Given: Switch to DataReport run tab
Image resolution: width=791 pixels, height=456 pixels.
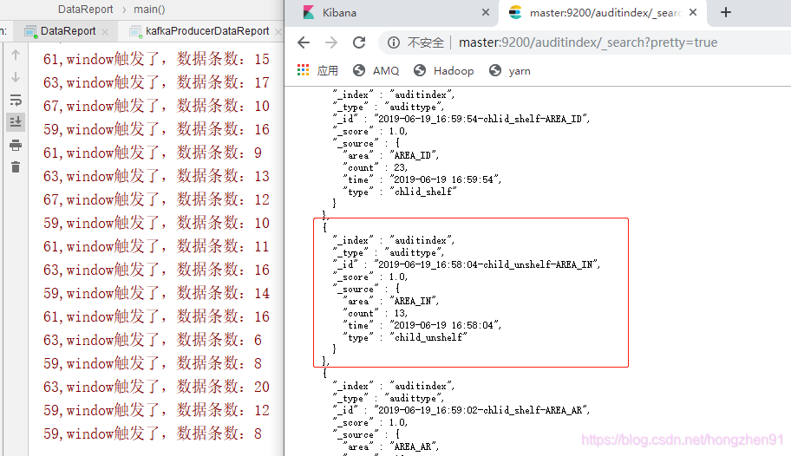Looking at the screenshot, I should (x=68, y=31).
